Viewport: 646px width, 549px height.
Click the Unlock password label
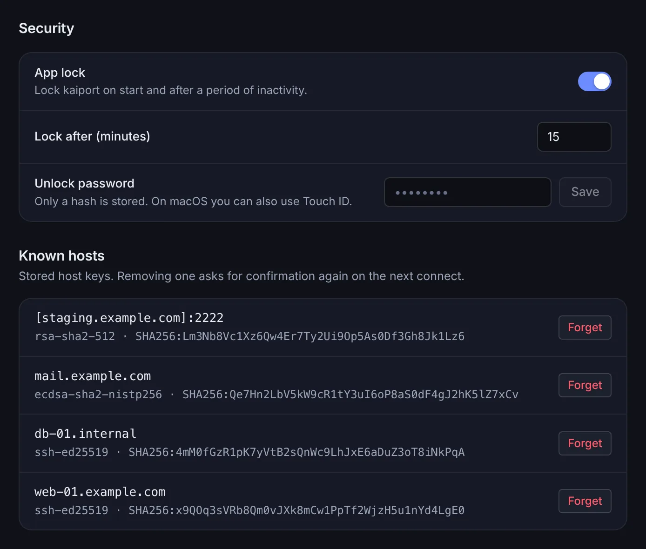(x=85, y=183)
